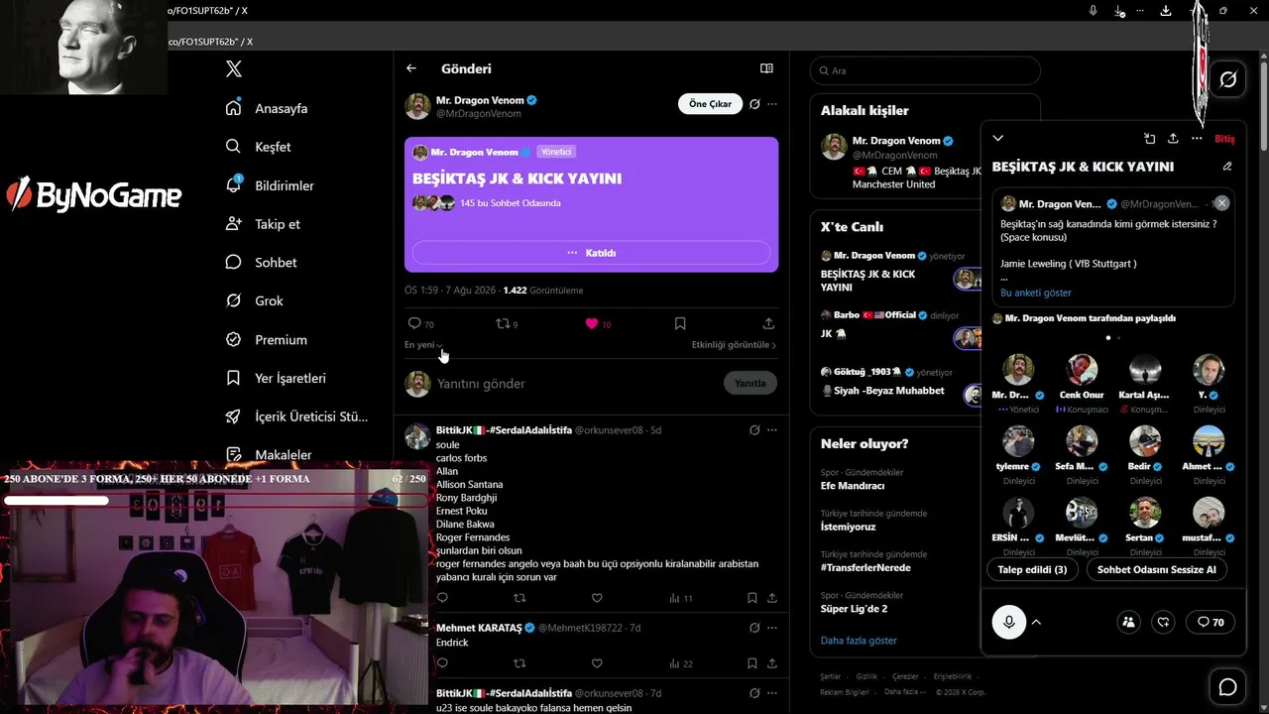Open Grok from the sidebar
Image resolution: width=1269 pixels, height=714 pixels.
pyautogui.click(x=269, y=300)
